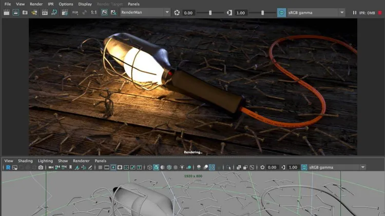Click the Render View exposure aperture icon
Image resolution: width=385 pixels, height=216 pixels.
pyautogui.click(x=177, y=12)
